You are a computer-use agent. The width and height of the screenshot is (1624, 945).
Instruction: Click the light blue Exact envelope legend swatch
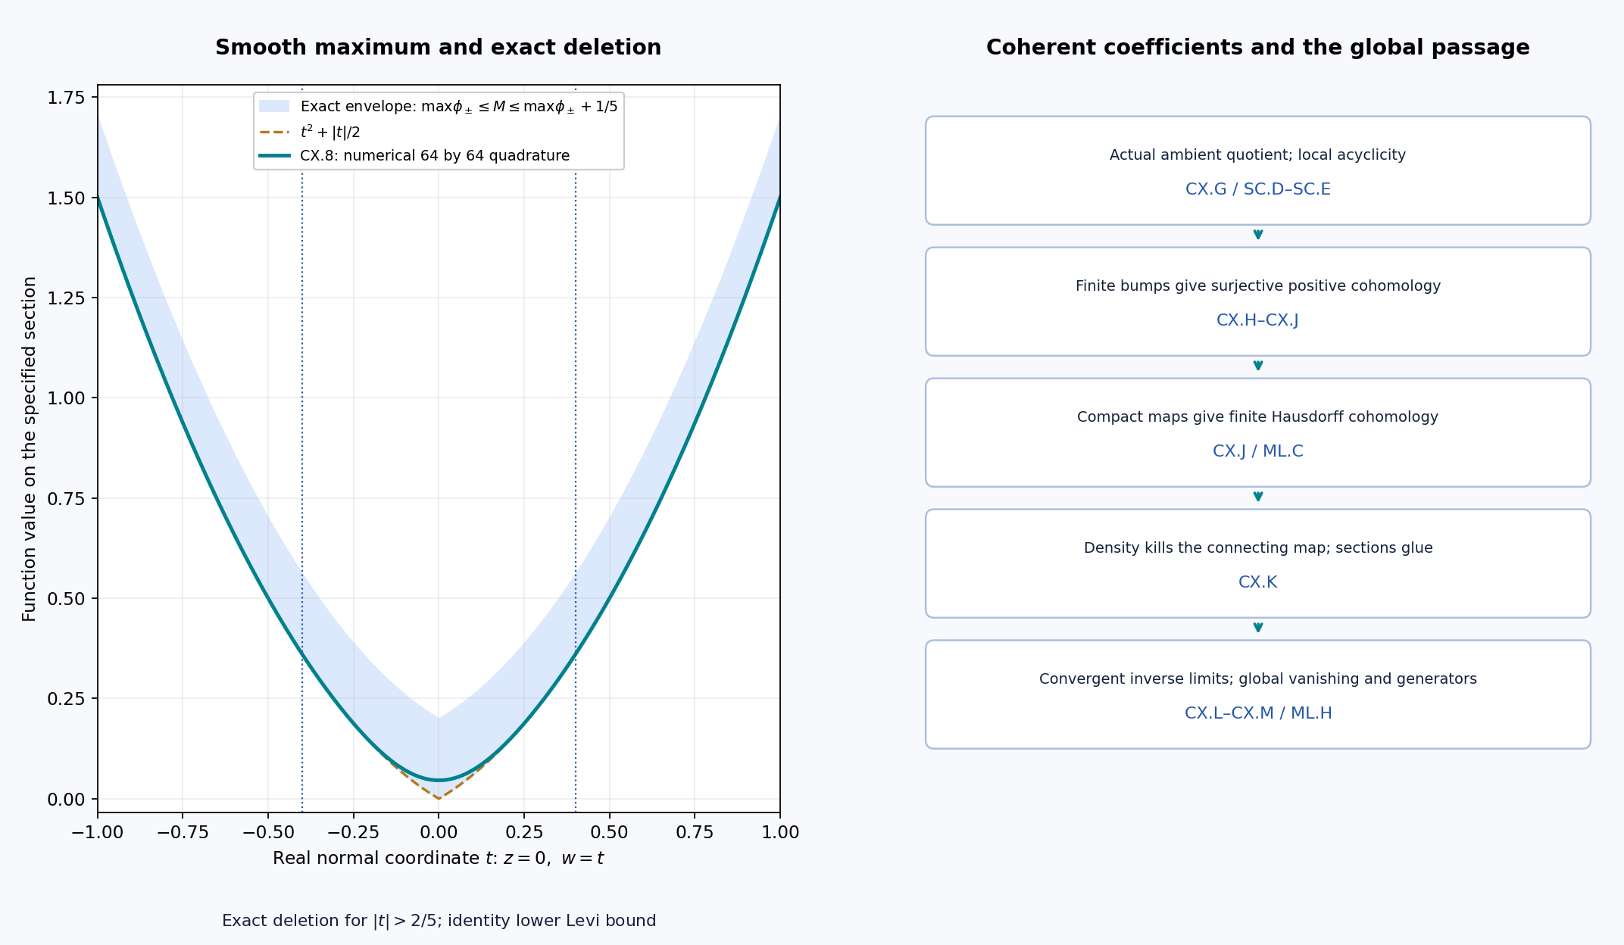274,106
